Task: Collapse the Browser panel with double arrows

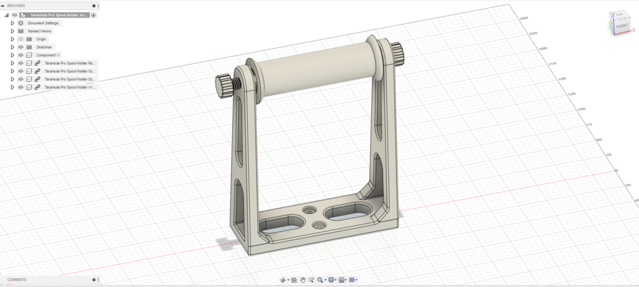Action: coord(3,5)
